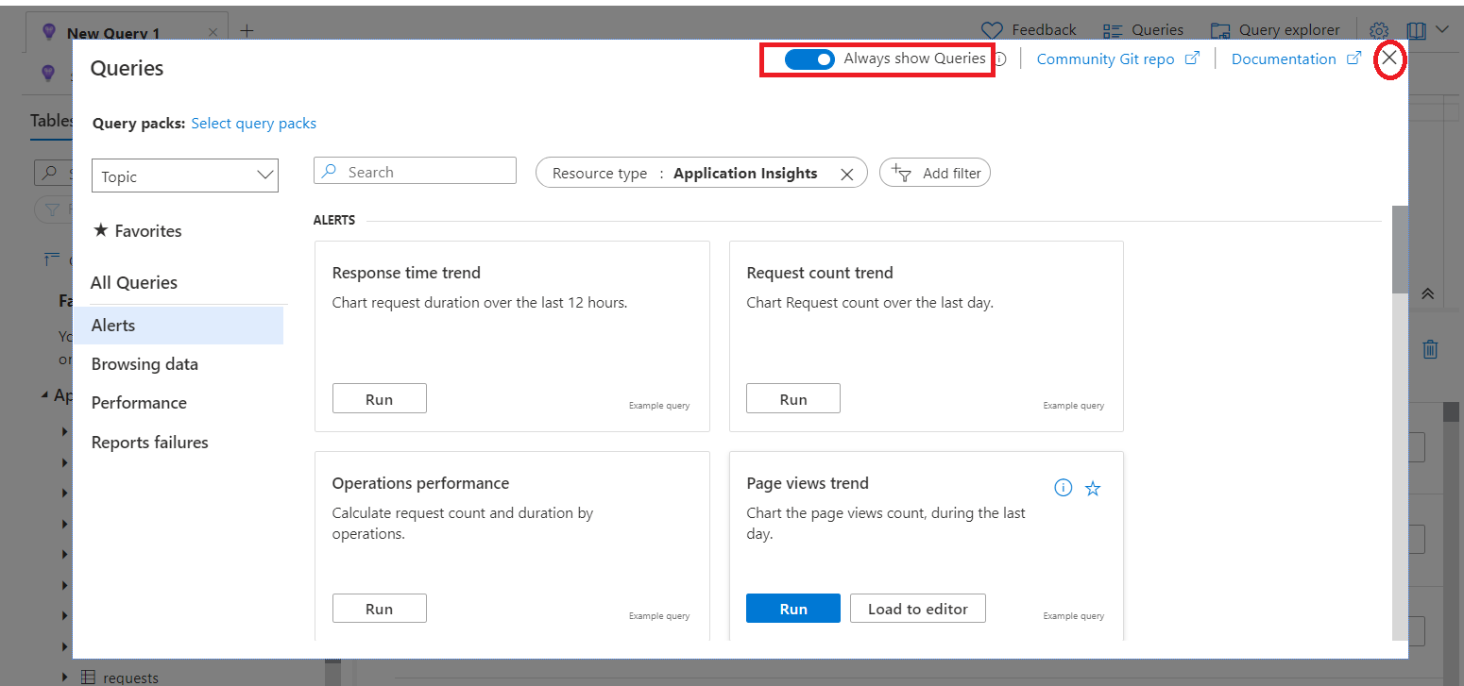Open settings gear in background toolbar
The width and height of the screenshot is (1464, 686).
click(1379, 30)
